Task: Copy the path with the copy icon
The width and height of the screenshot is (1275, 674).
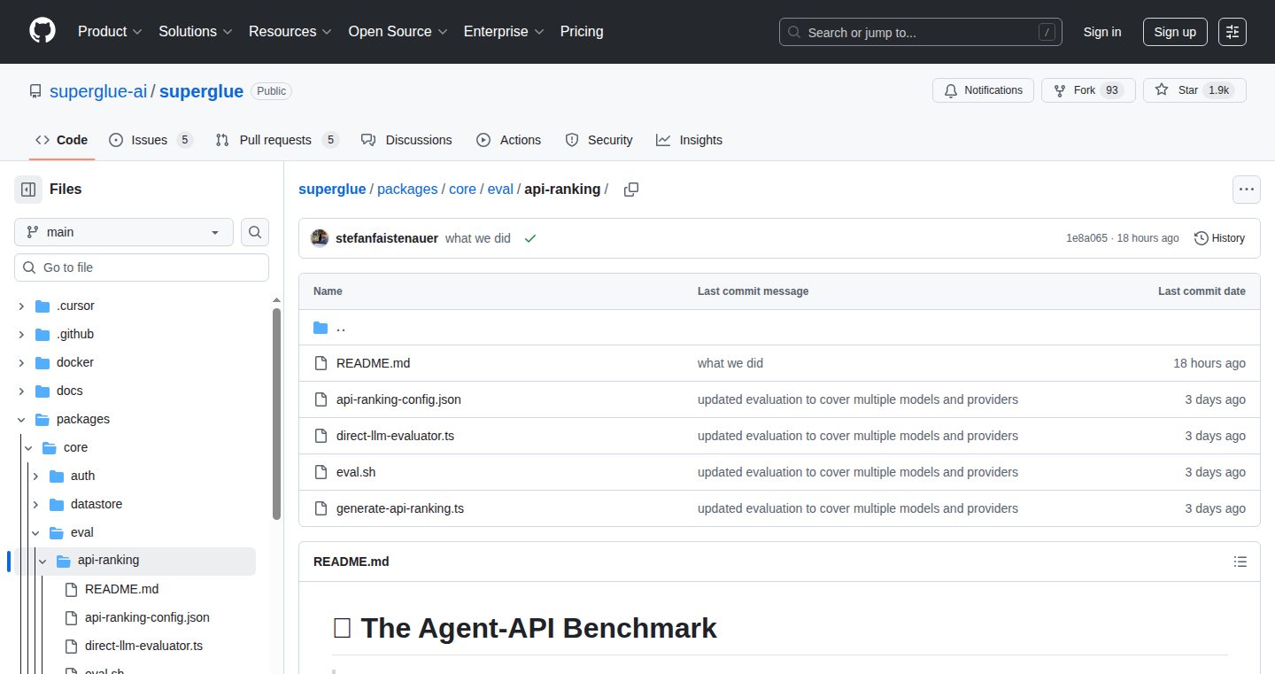Action: [631, 190]
